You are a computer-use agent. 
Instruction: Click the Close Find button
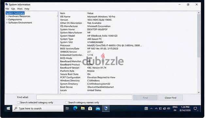170,98
